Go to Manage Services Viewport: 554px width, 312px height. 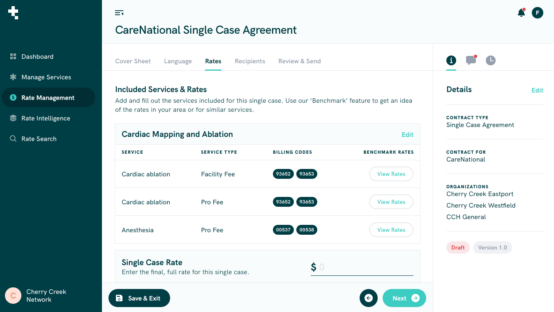[x=46, y=77]
